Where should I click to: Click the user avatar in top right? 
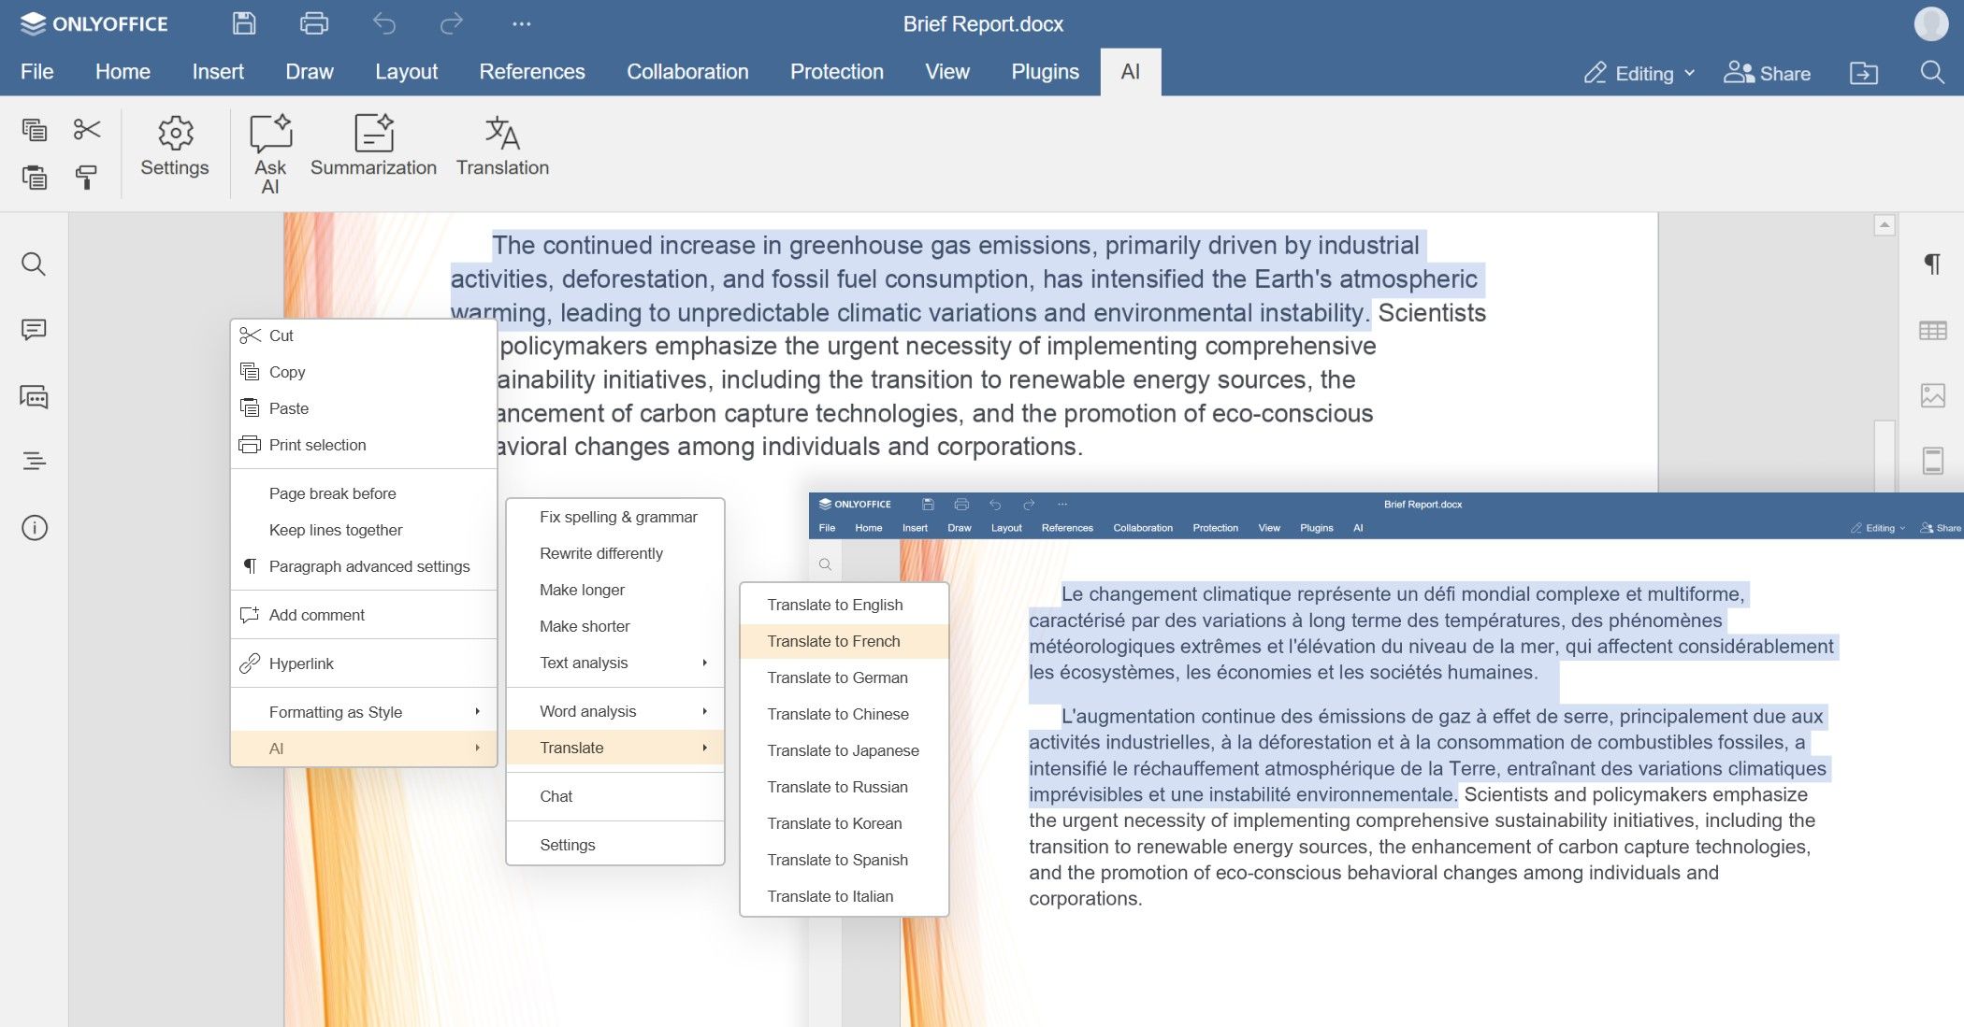(x=1930, y=23)
